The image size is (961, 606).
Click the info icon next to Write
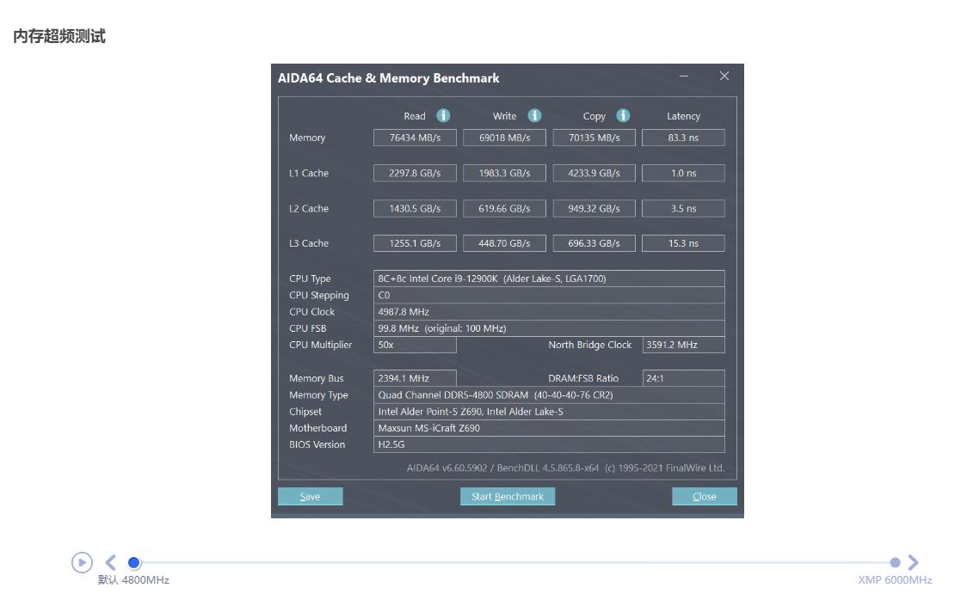point(534,115)
